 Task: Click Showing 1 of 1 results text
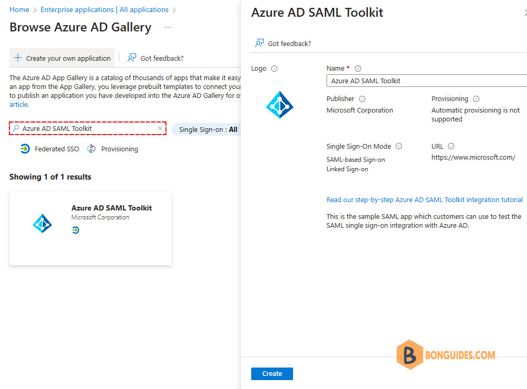[50, 177]
